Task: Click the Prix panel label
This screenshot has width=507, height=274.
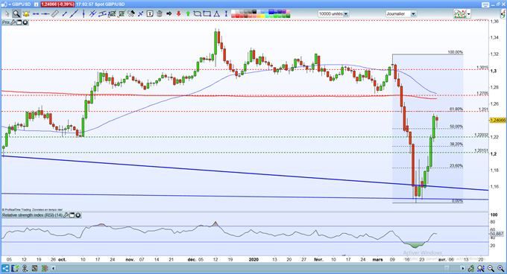Action: [x=6, y=22]
